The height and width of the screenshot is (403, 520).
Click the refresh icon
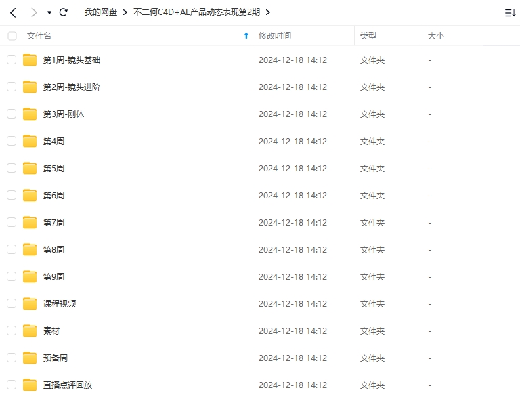point(64,12)
